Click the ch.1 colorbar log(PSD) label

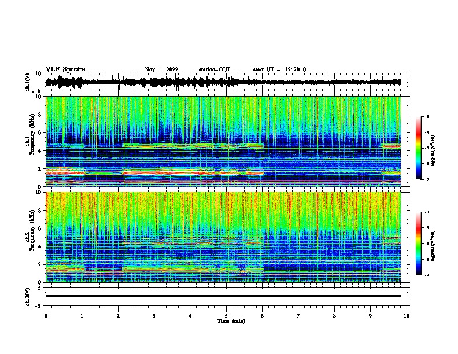[433, 151]
